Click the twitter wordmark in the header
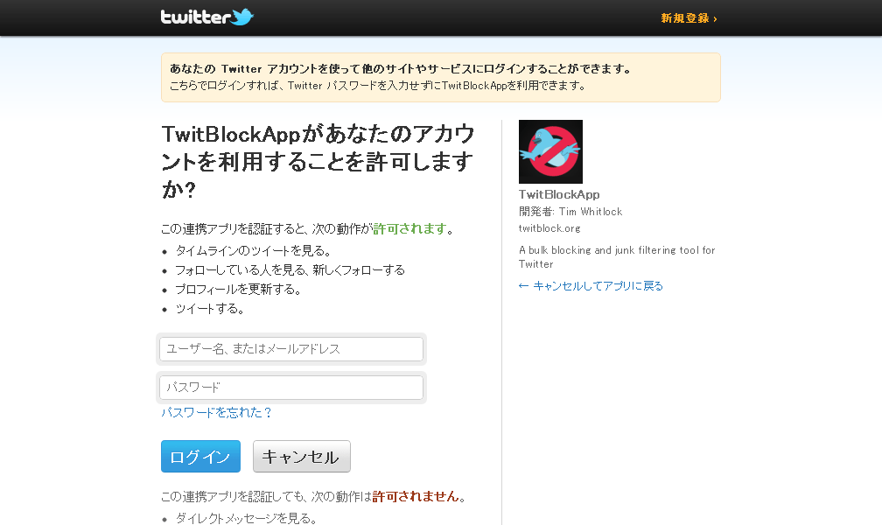The image size is (882, 525). 195,17
